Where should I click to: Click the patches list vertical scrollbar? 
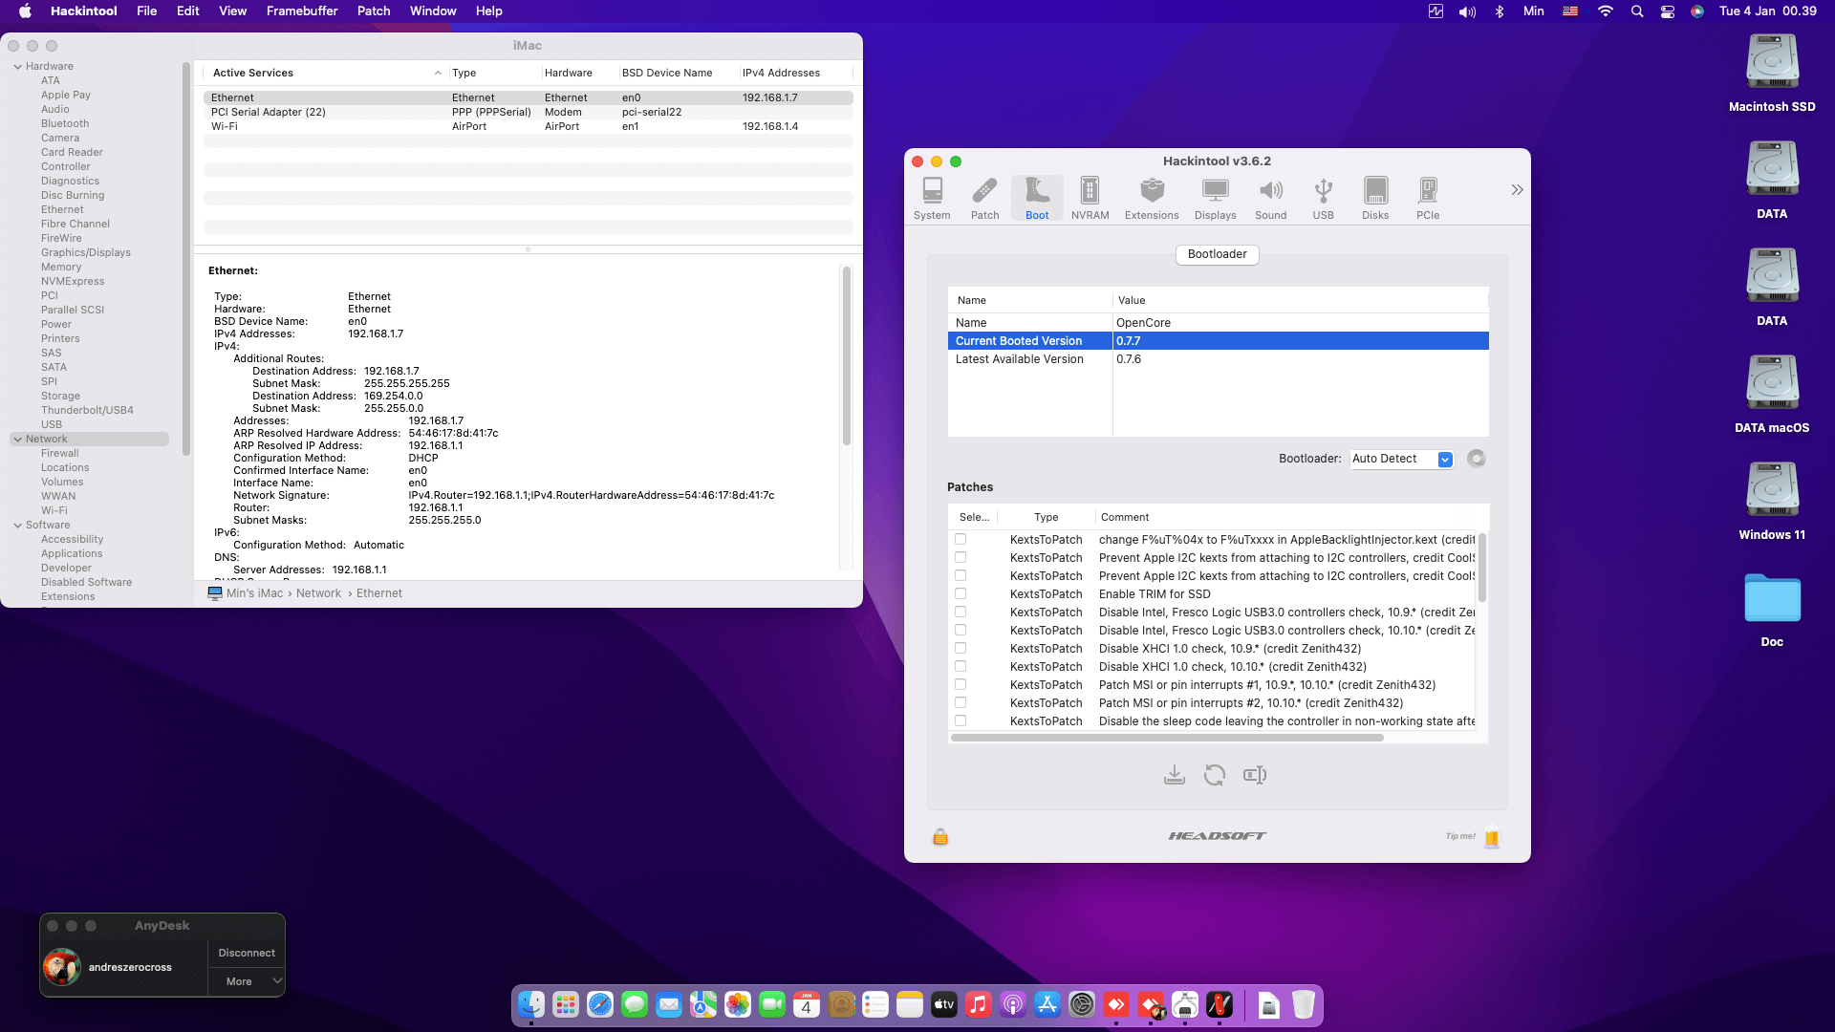(x=1481, y=567)
